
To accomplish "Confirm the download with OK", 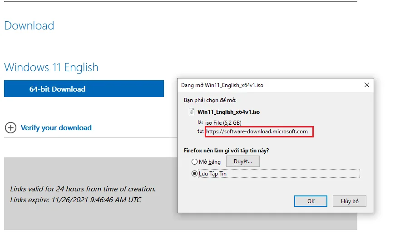I will (x=311, y=201).
